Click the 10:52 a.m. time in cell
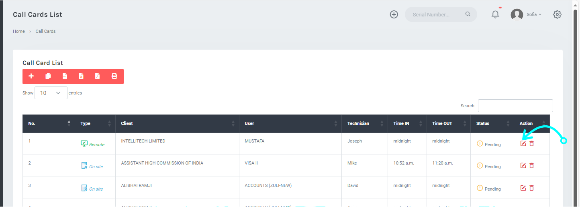The height and width of the screenshot is (207, 580). click(x=404, y=163)
